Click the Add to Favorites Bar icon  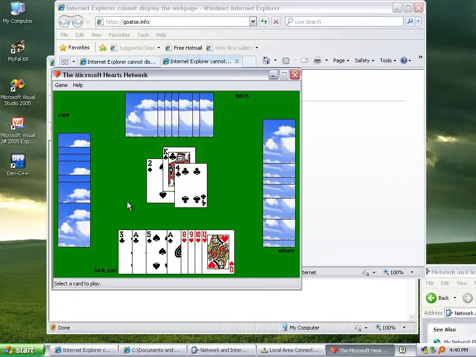click(x=103, y=48)
